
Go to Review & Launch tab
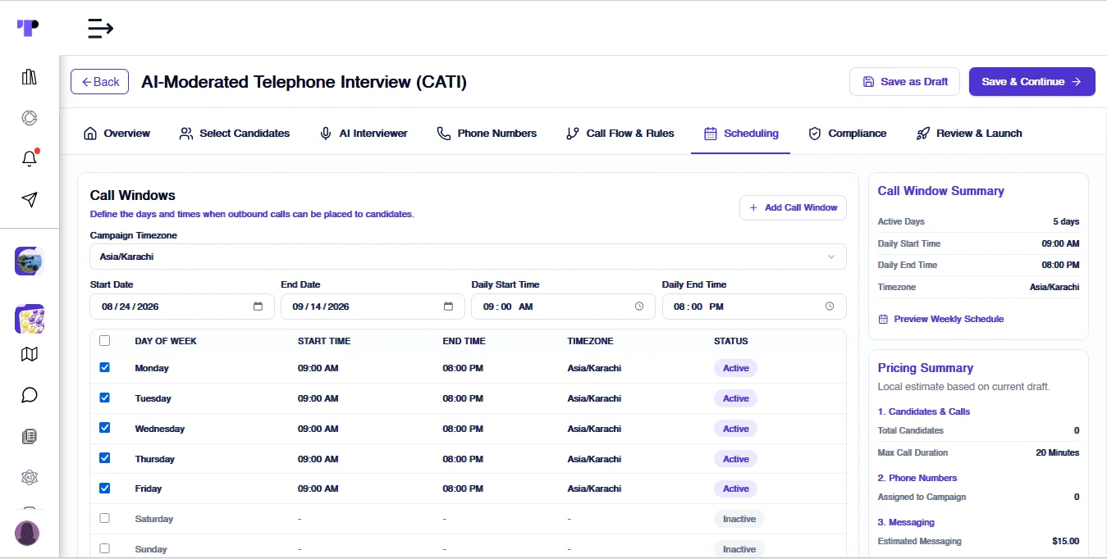pyautogui.click(x=969, y=133)
